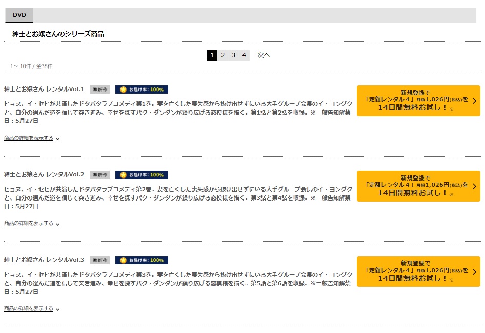The image size is (485, 333).
Task: Click the 準新作 badge for Vol.2
Action: (100, 175)
